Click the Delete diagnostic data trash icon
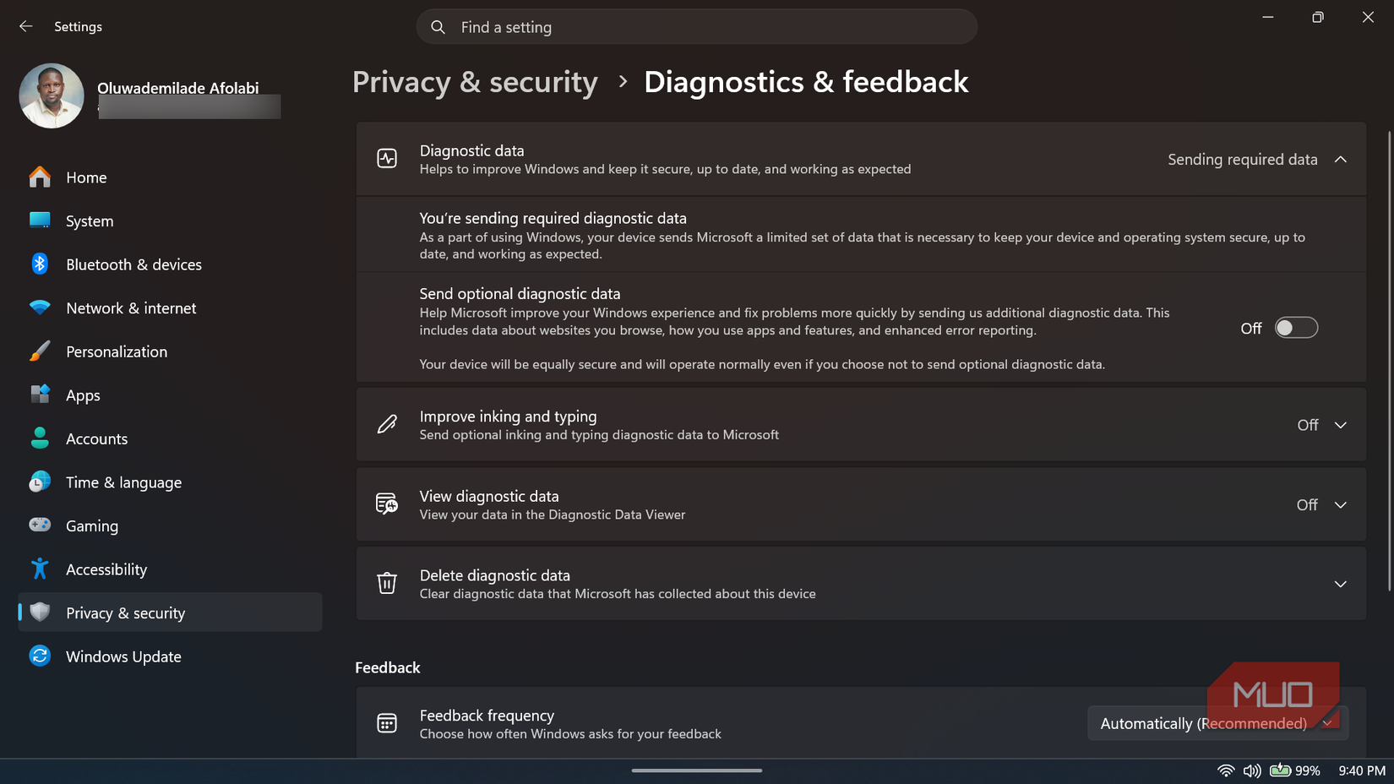 tap(387, 583)
